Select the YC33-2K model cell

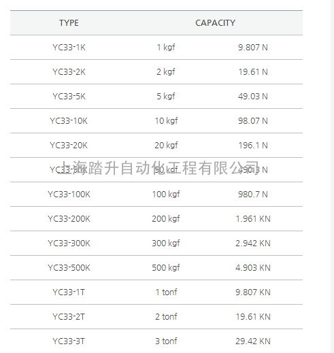pos(69,72)
